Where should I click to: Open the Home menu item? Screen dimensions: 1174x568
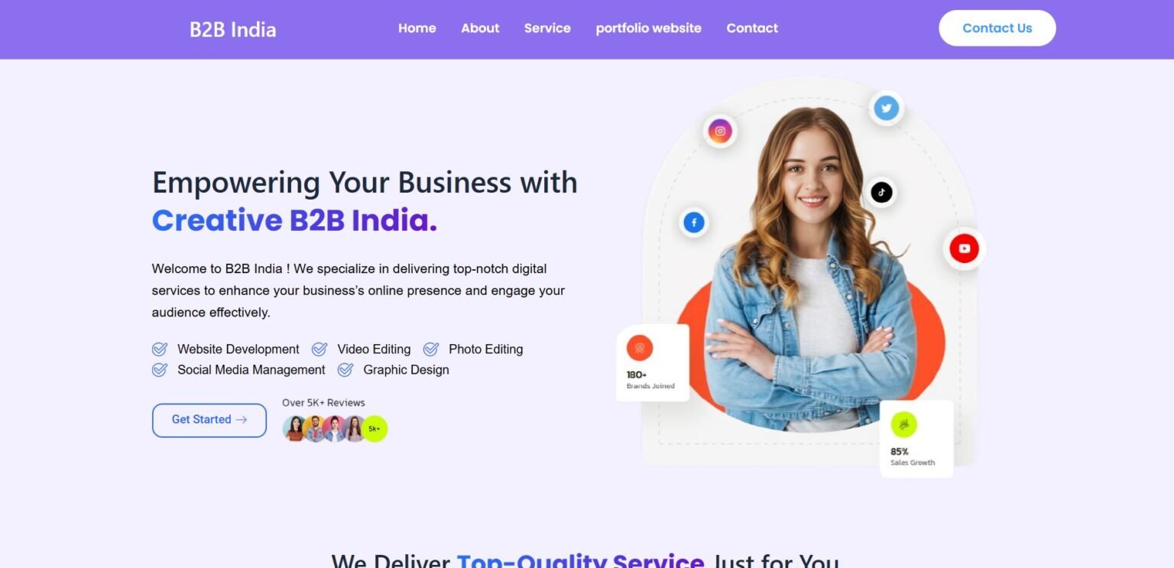[417, 28]
